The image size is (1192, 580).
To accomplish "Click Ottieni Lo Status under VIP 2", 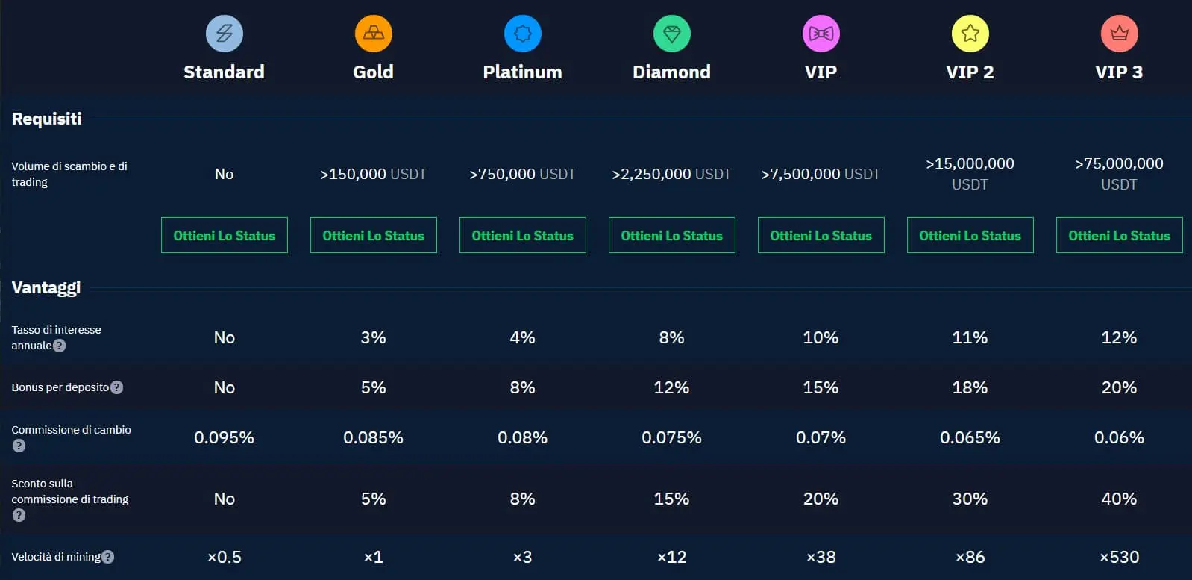I will click(x=970, y=235).
